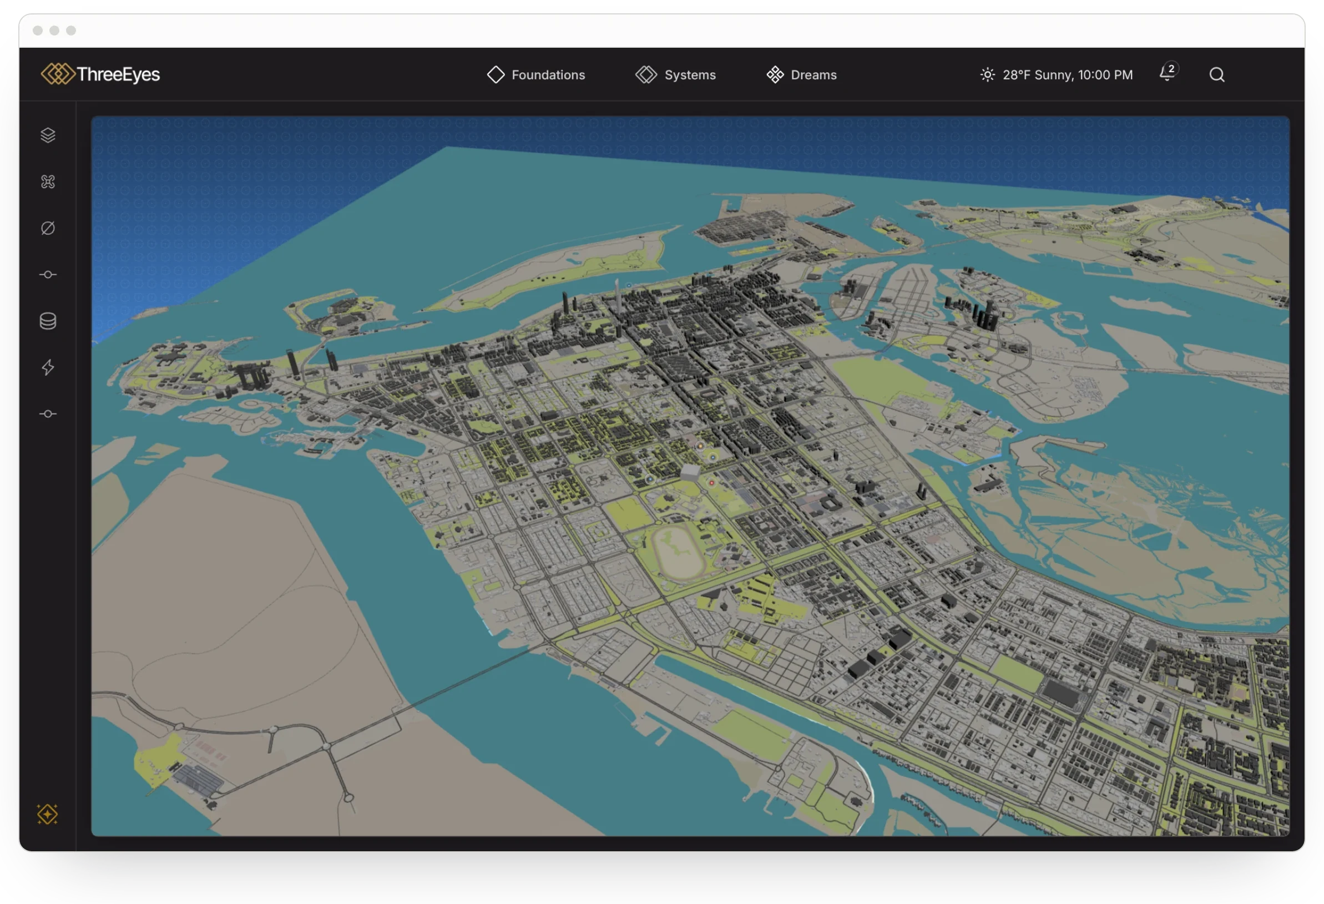
Task: Open the gold sparkle diamond icon
Action: 47,814
